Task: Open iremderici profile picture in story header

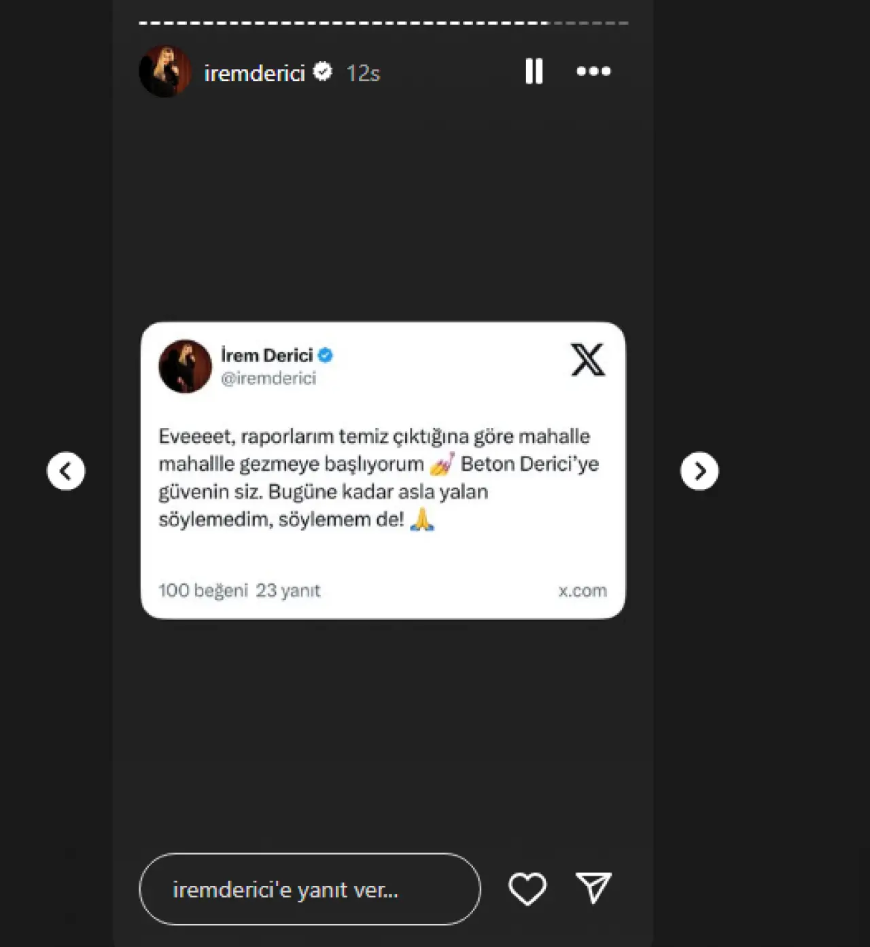Action: click(165, 71)
